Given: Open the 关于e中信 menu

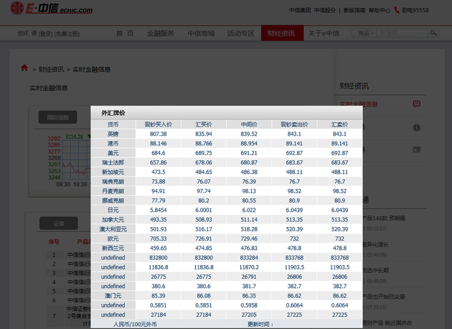Looking at the screenshot, I should 324,34.
